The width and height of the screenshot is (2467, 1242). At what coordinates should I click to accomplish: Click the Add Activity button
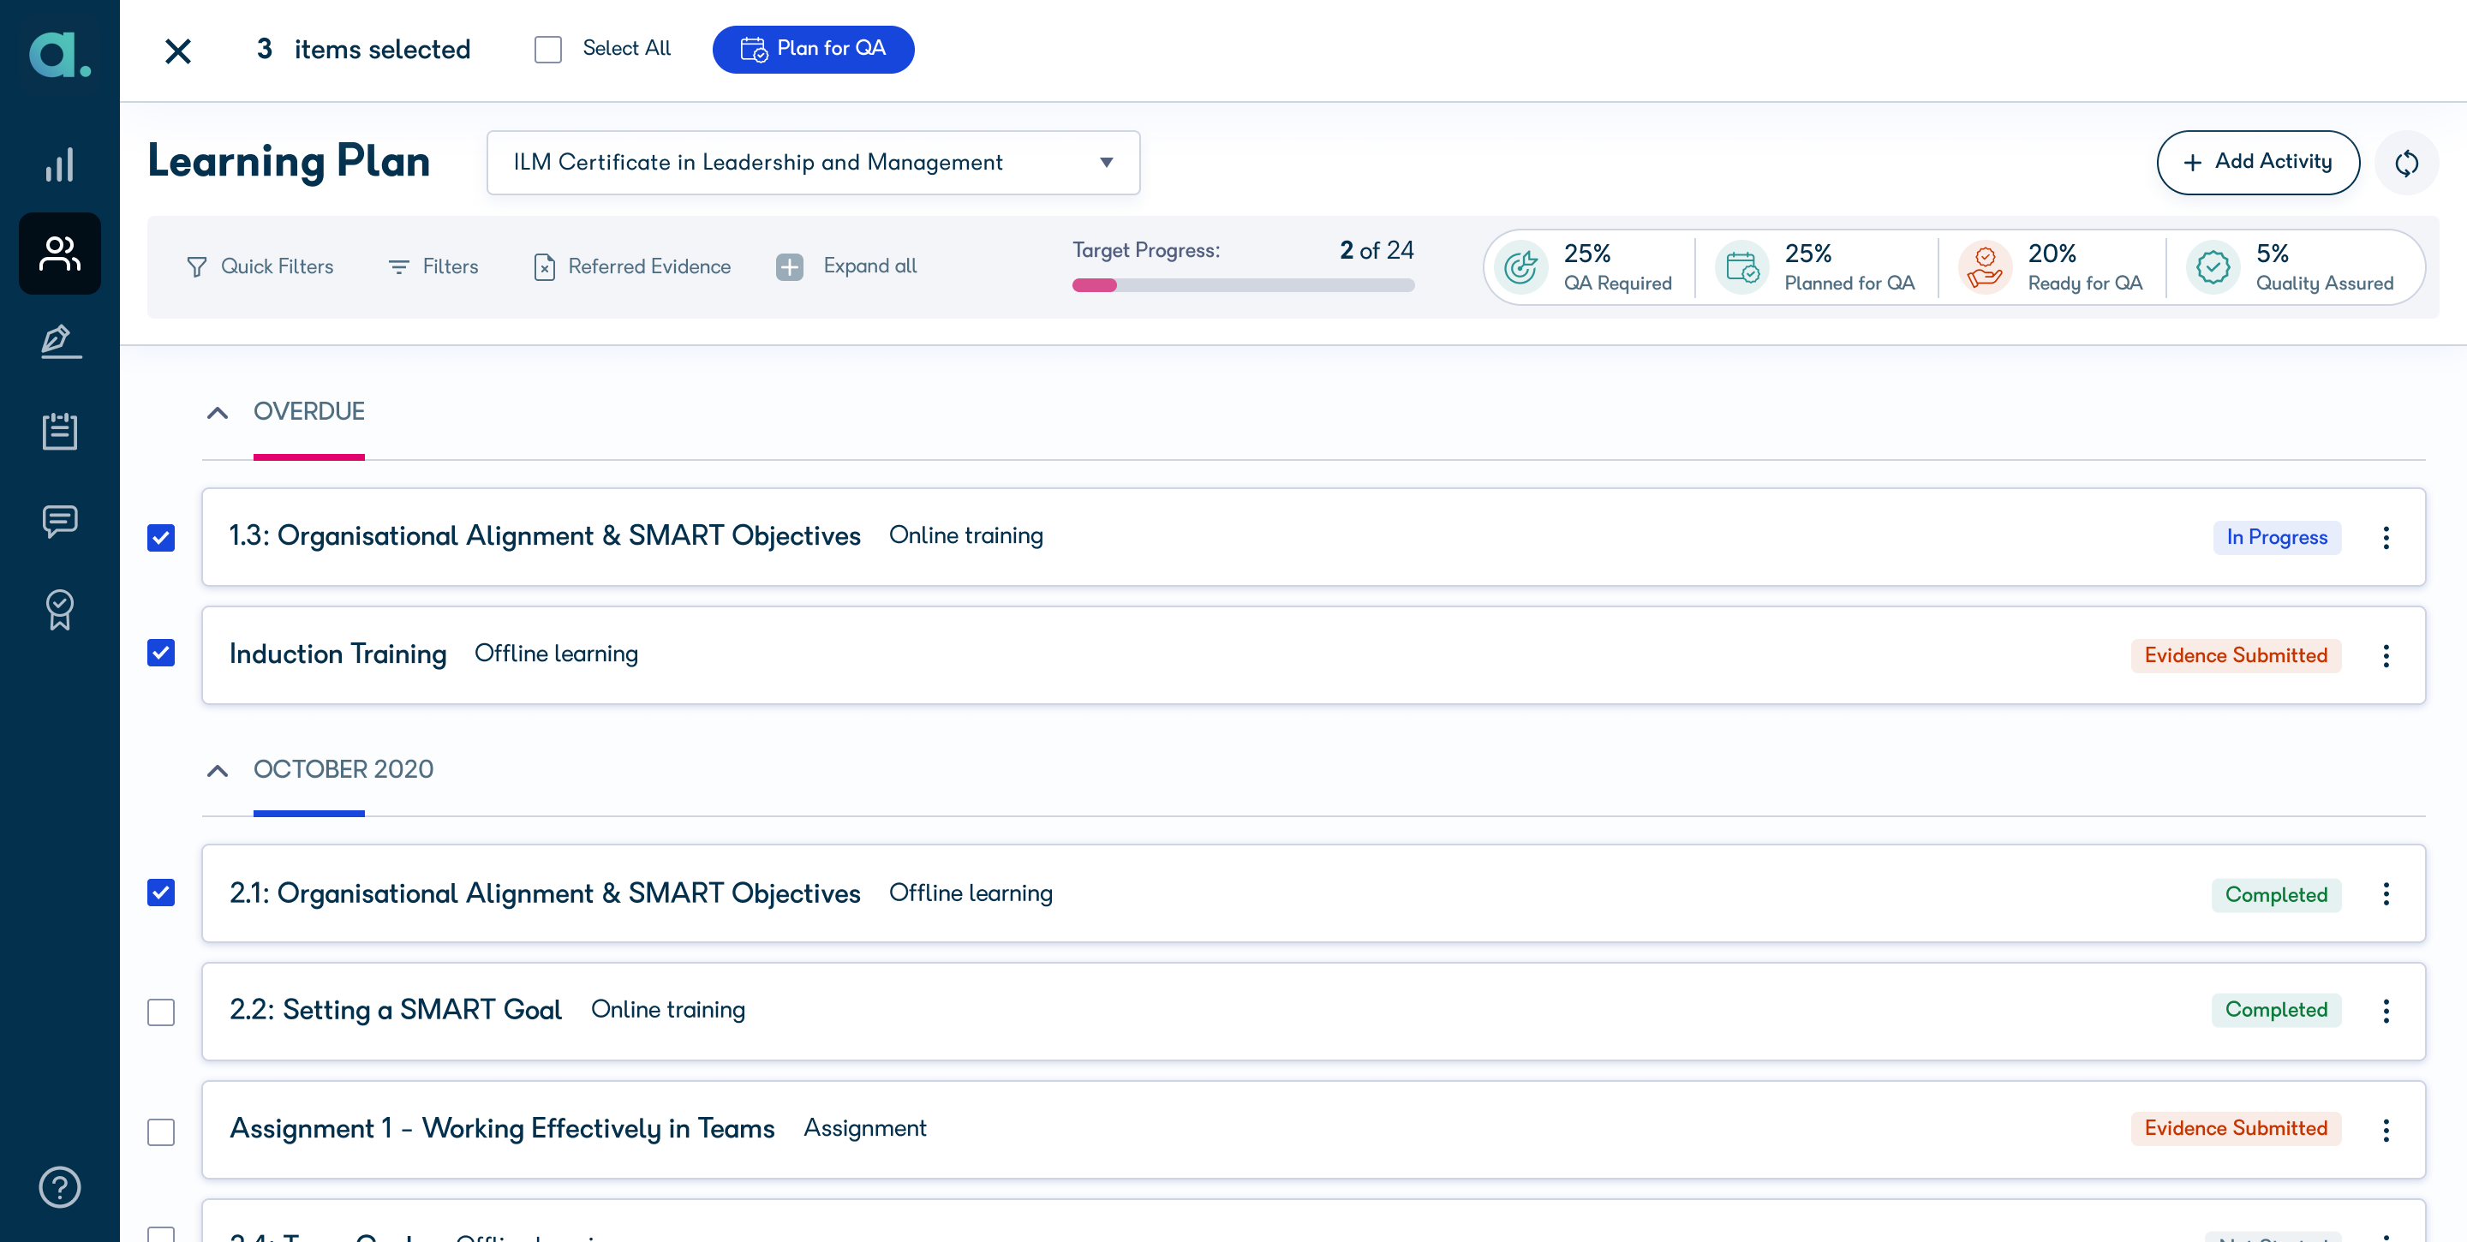pos(2257,163)
